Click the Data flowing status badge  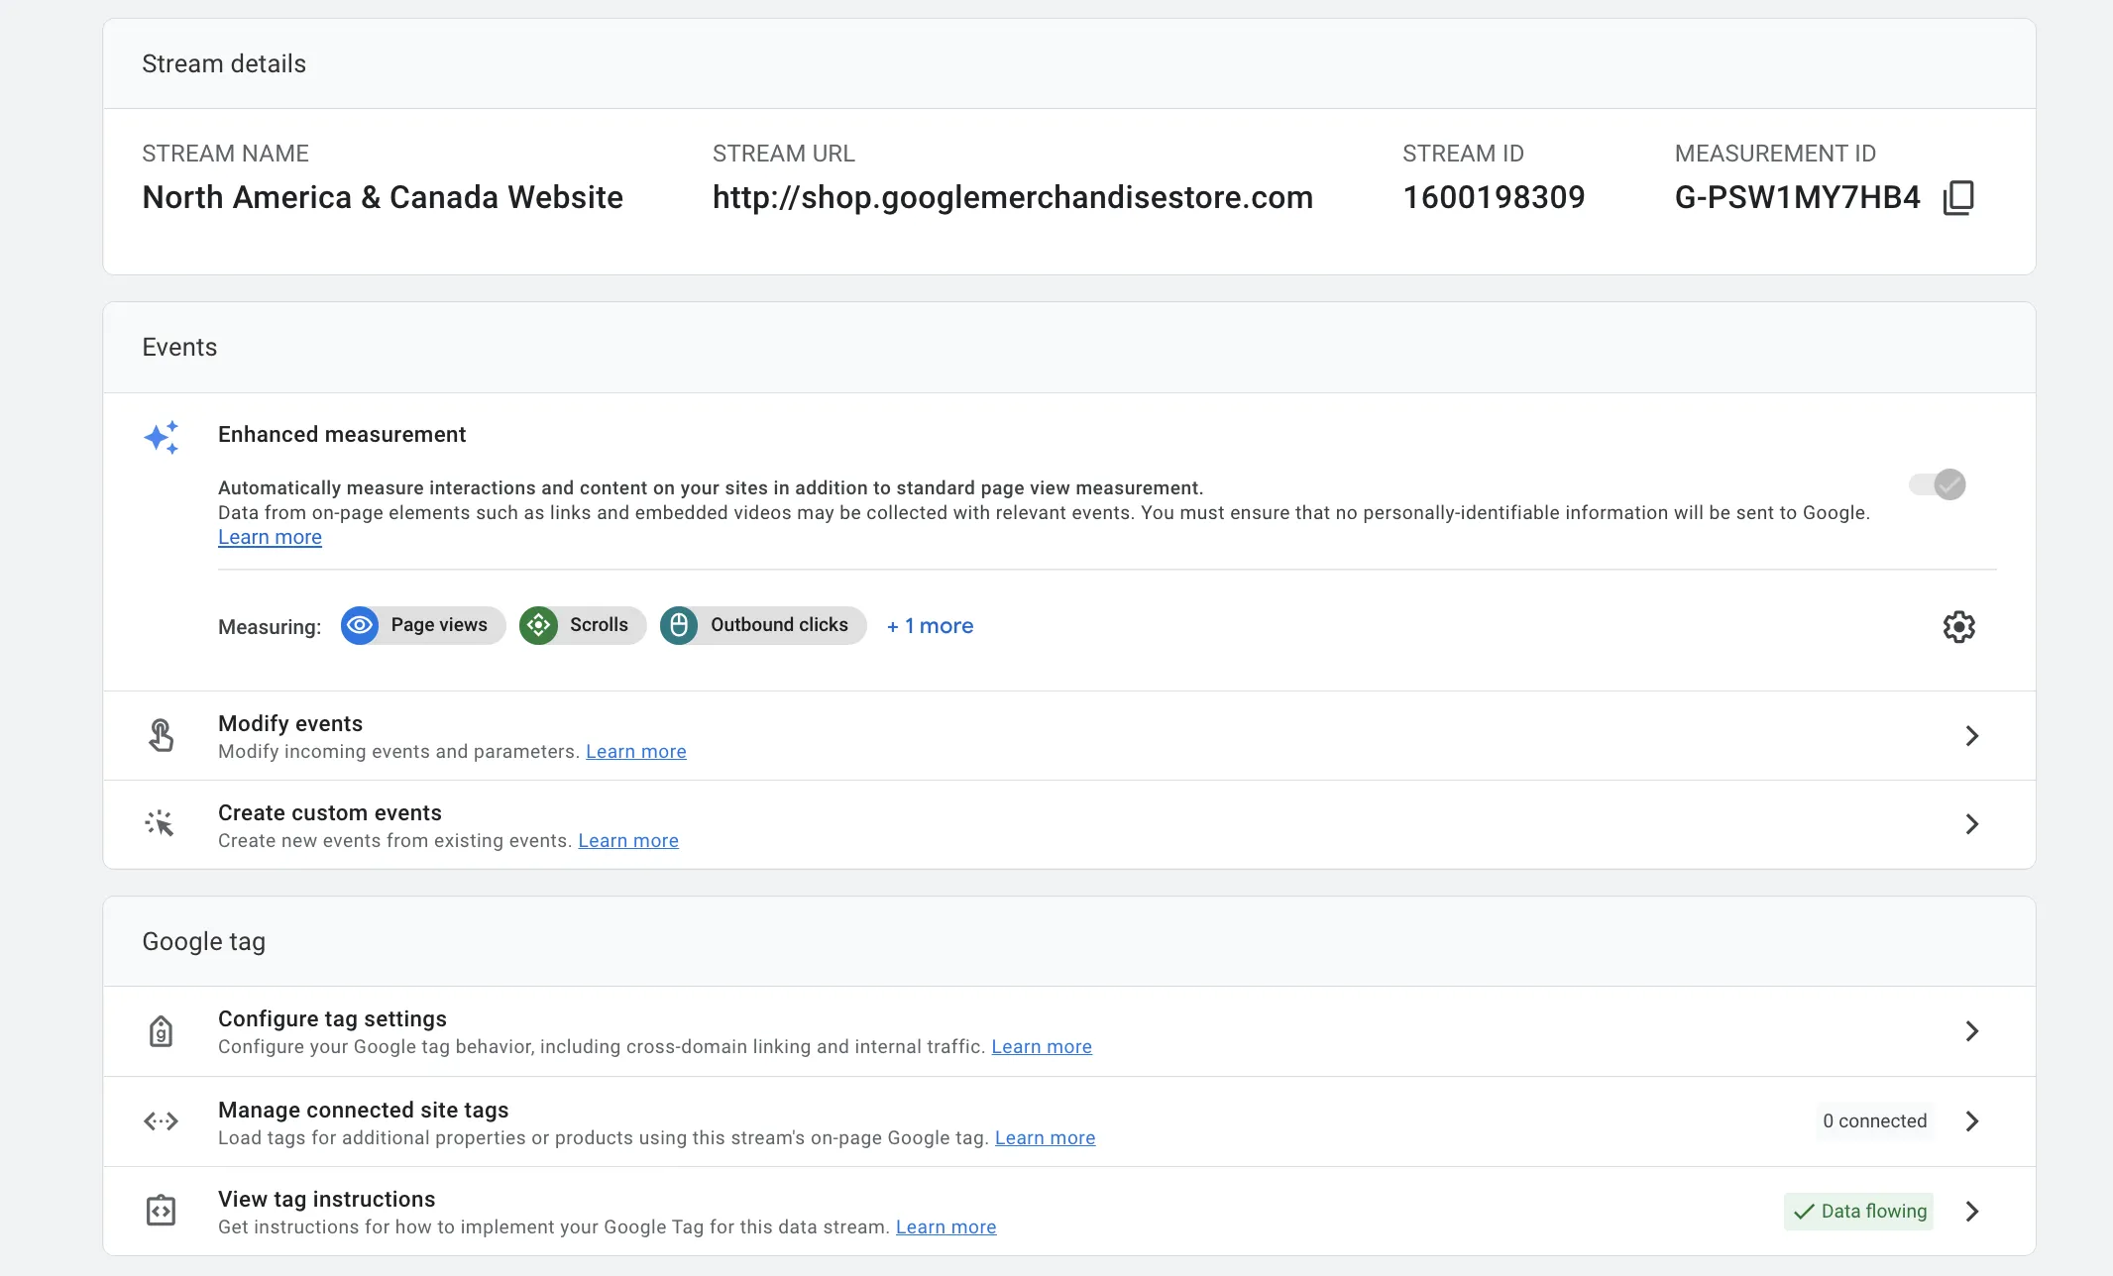click(1859, 1211)
